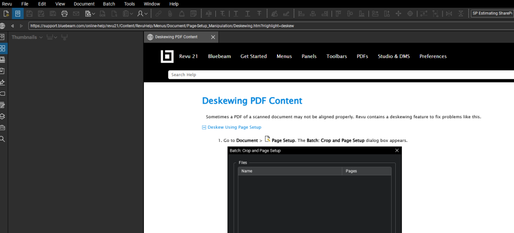Image resolution: width=514 pixels, height=233 pixels.
Task: Open the Studio & DMS help link
Action: (x=394, y=57)
